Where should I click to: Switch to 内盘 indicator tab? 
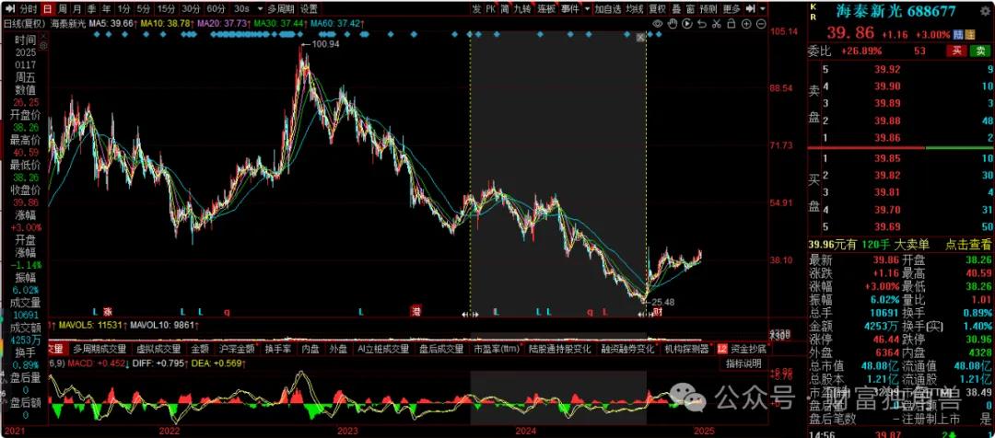(310, 349)
